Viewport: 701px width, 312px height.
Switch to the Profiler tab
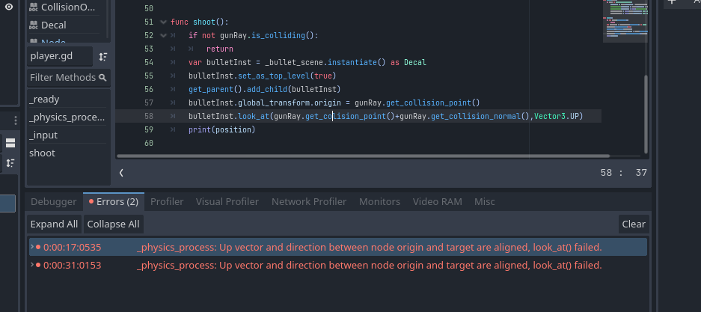tap(167, 201)
